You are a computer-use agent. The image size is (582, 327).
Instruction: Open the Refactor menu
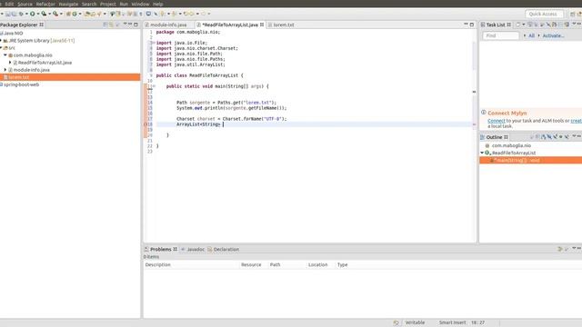pyautogui.click(x=45, y=4)
